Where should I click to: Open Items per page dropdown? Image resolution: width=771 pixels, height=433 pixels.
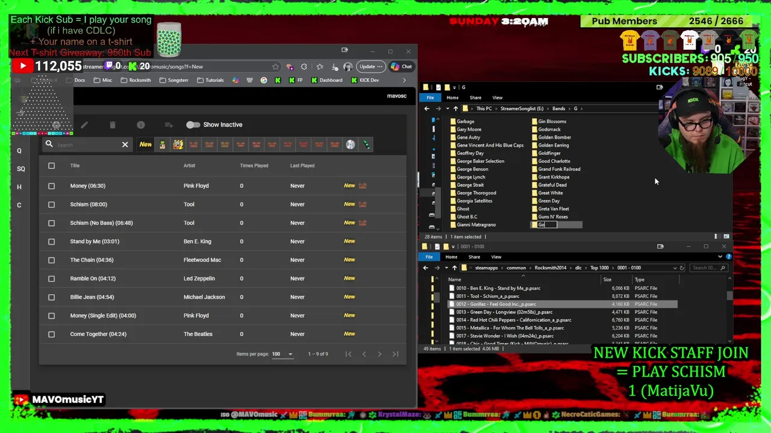pos(282,354)
